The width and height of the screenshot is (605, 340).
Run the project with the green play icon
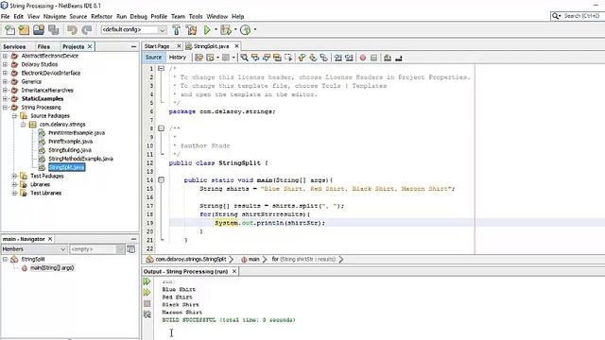pos(207,29)
